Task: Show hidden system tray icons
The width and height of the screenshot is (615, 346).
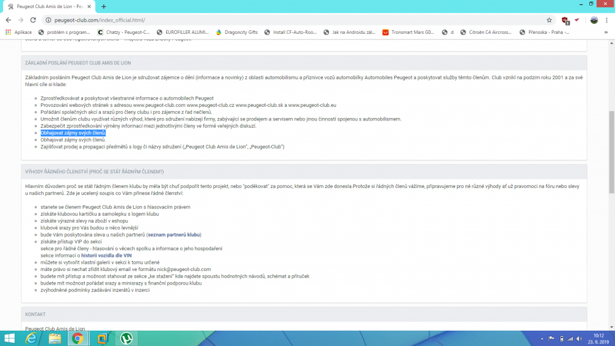Action: point(542,339)
